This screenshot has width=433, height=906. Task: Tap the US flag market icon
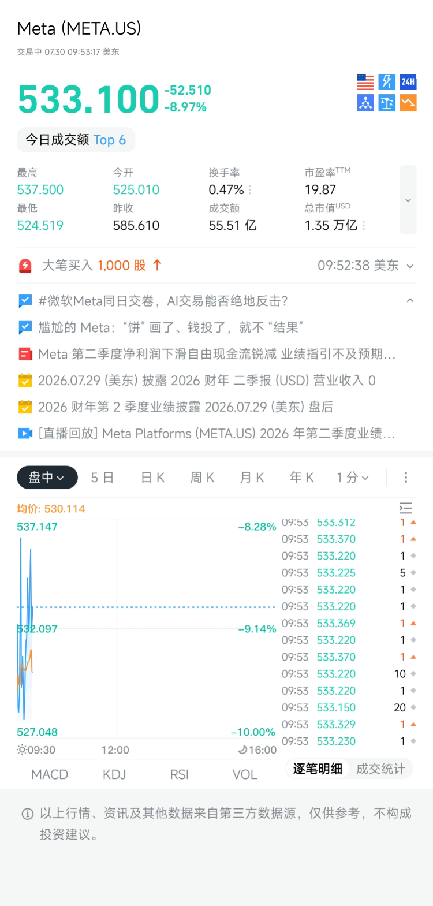(x=365, y=82)
